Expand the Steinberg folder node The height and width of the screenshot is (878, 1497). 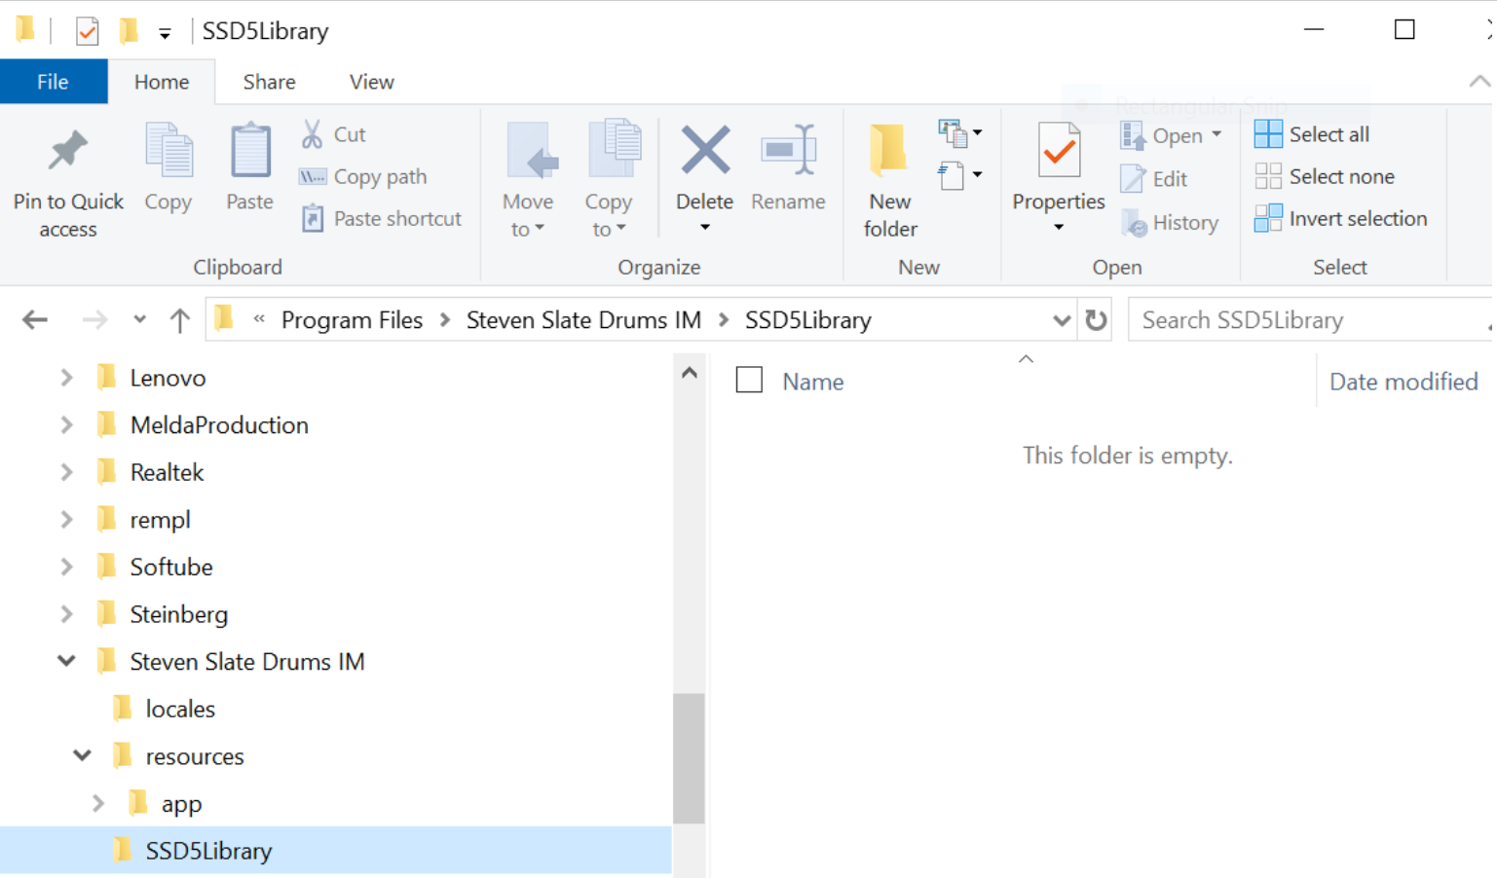pyautogui.click(x=66, y=614)
